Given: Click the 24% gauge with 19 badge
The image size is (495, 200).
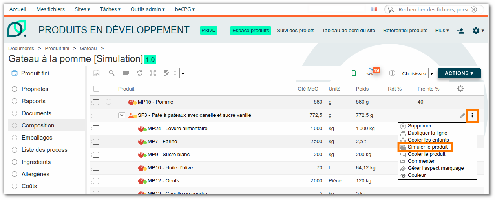Looking at the screenshot, I should (x=373, y=72).
